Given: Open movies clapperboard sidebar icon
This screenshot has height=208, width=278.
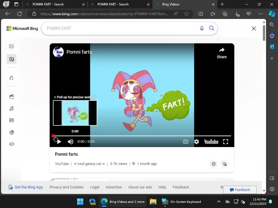Looking at the screenshot, I should pyautogui.click(x=11, y=97).
